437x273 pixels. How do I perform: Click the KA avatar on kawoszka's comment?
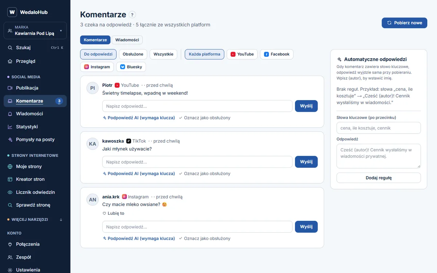(x=92, y=144)
